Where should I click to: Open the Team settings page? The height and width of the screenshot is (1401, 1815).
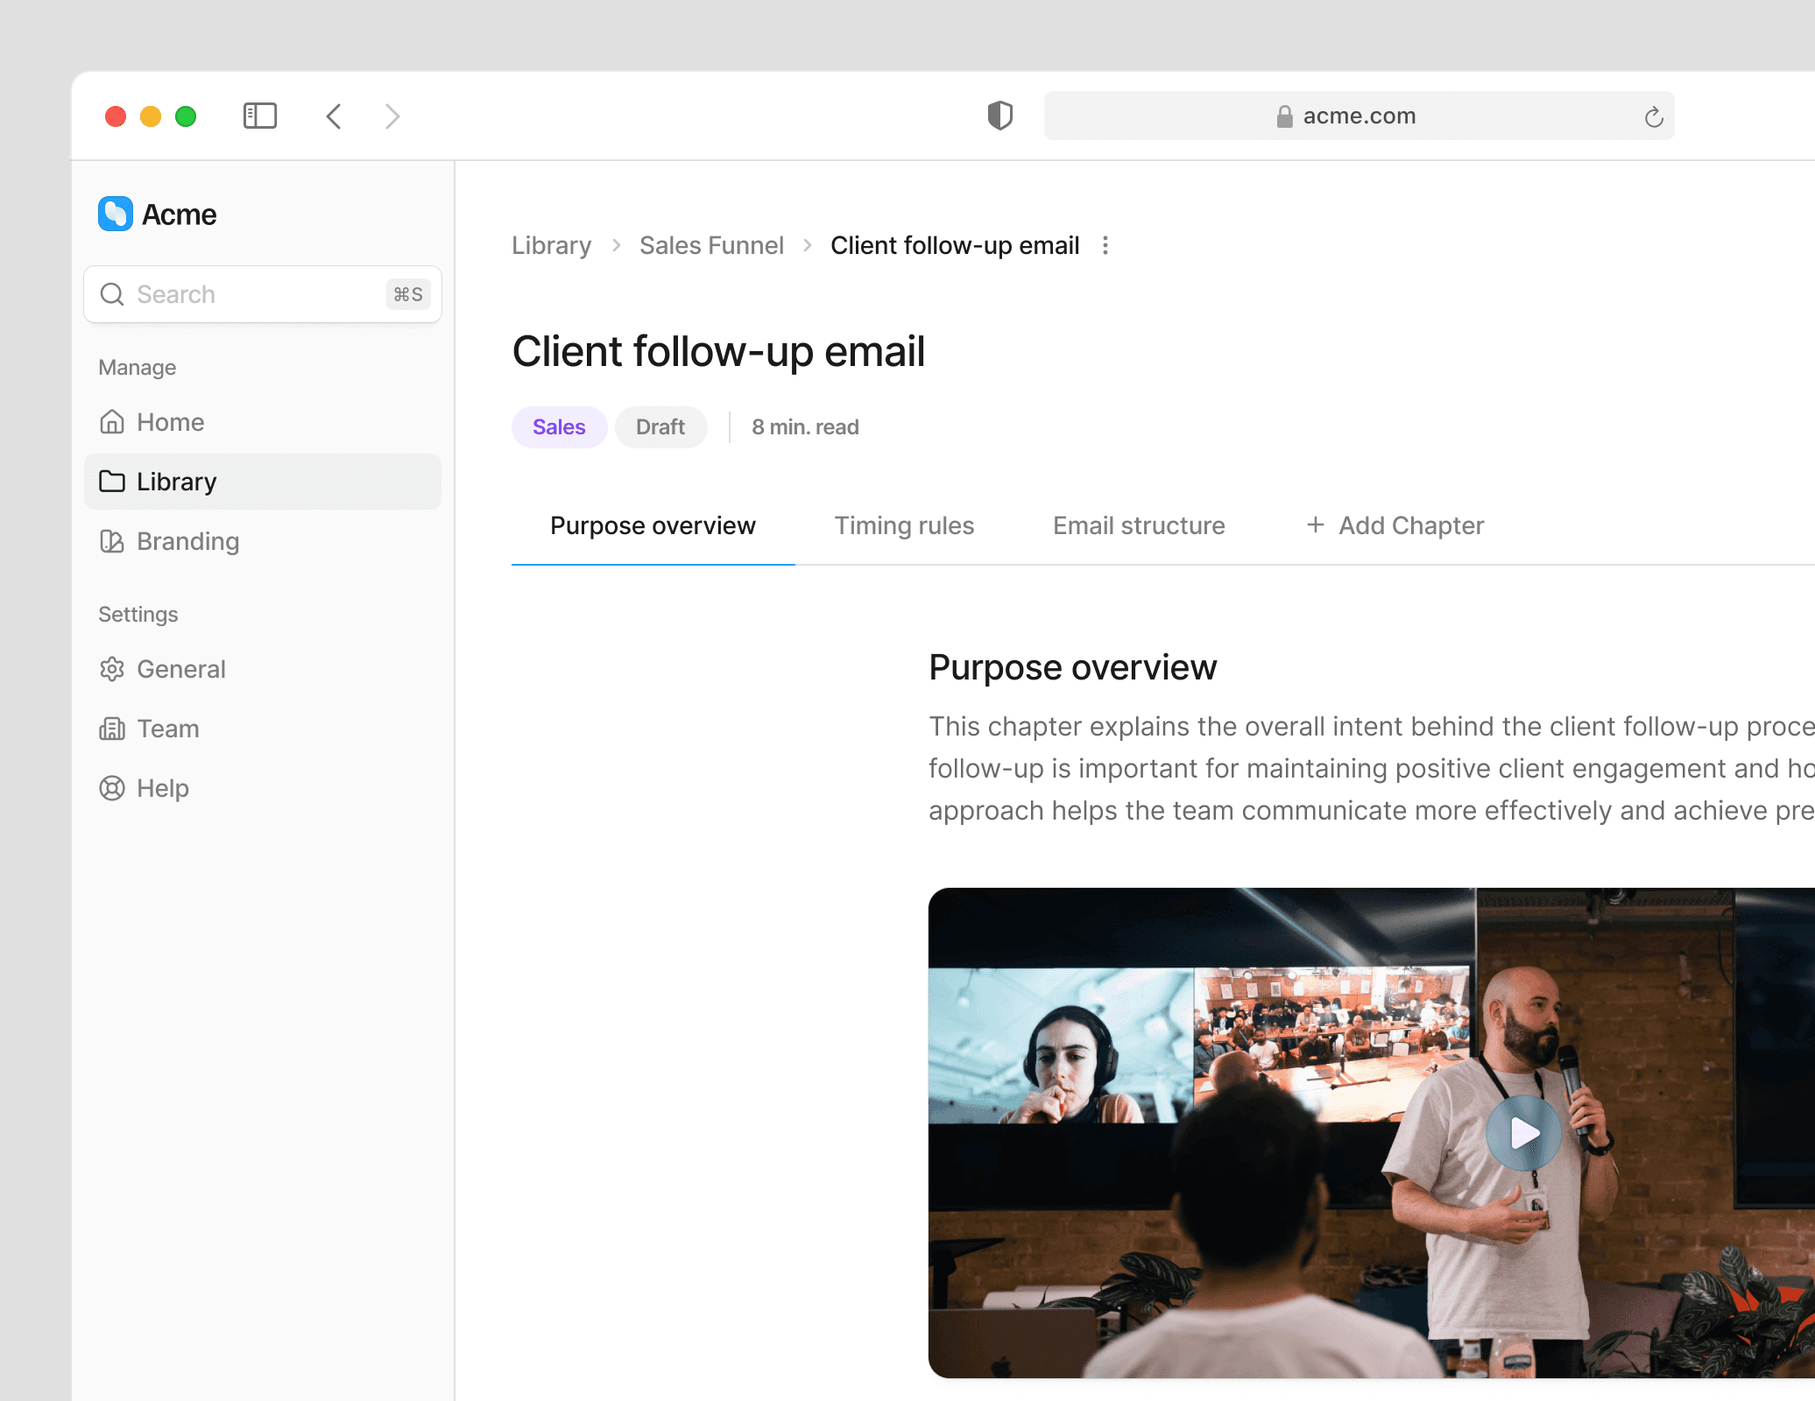click(x=167, y=729)
